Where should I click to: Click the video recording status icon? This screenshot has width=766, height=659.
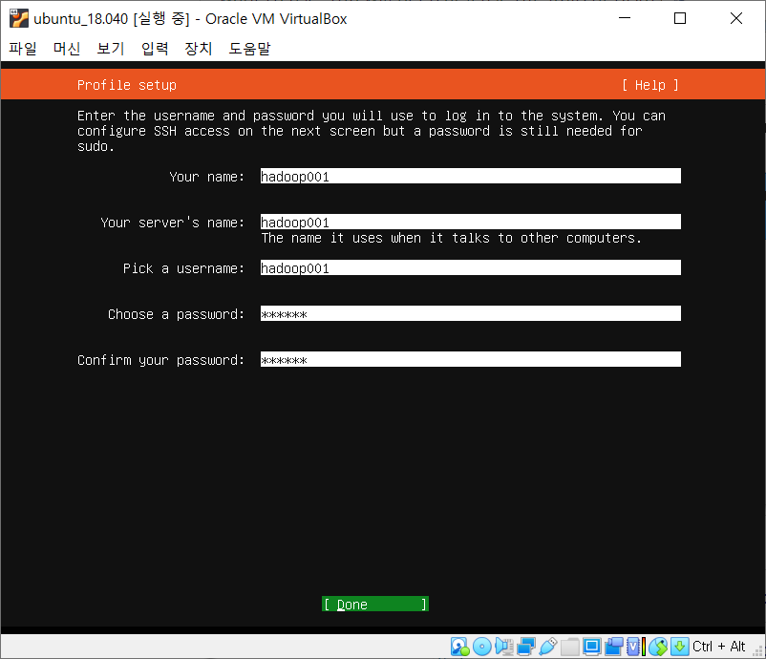coord(613,647)
